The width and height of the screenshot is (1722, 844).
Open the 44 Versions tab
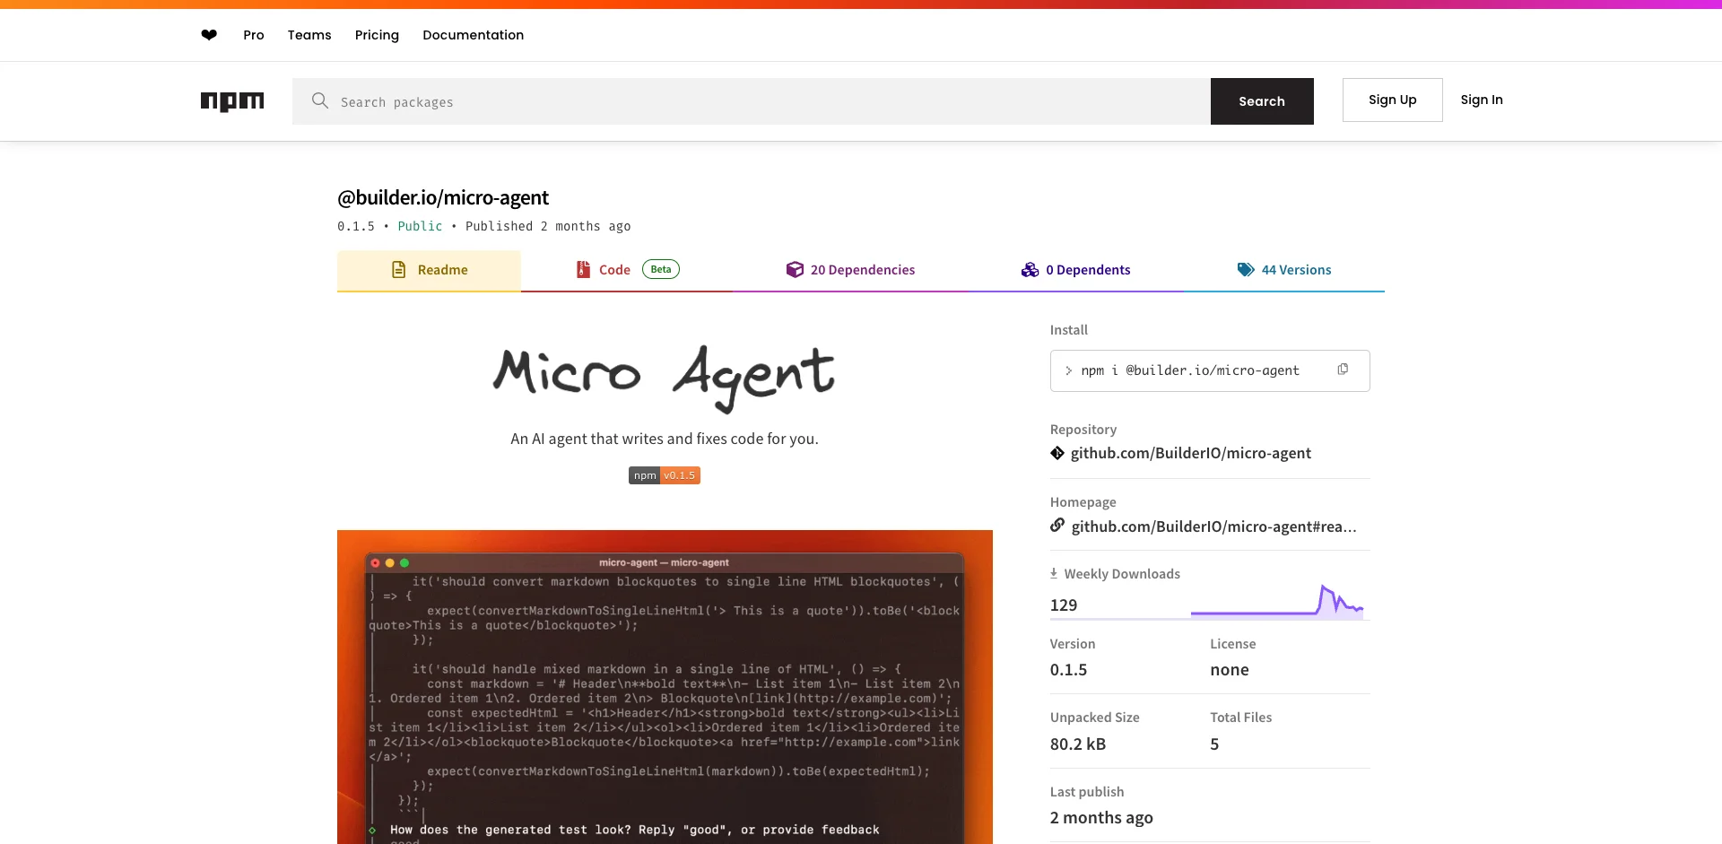click(x=1284, y=270)
